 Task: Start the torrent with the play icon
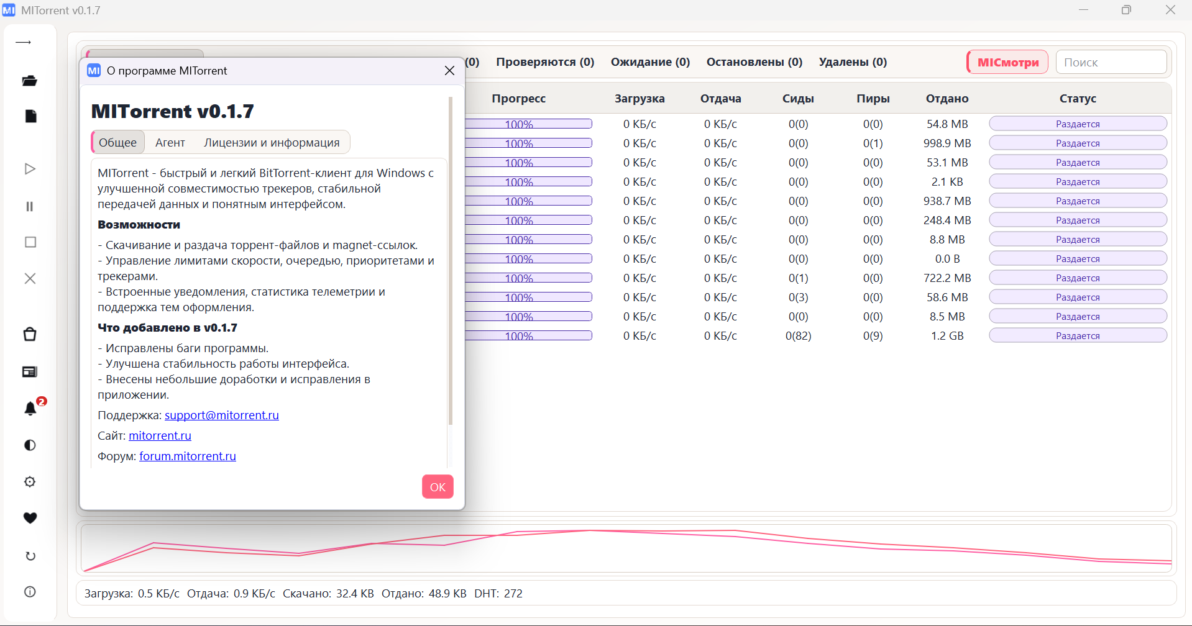pyautogui.click(x=30, y=169)
